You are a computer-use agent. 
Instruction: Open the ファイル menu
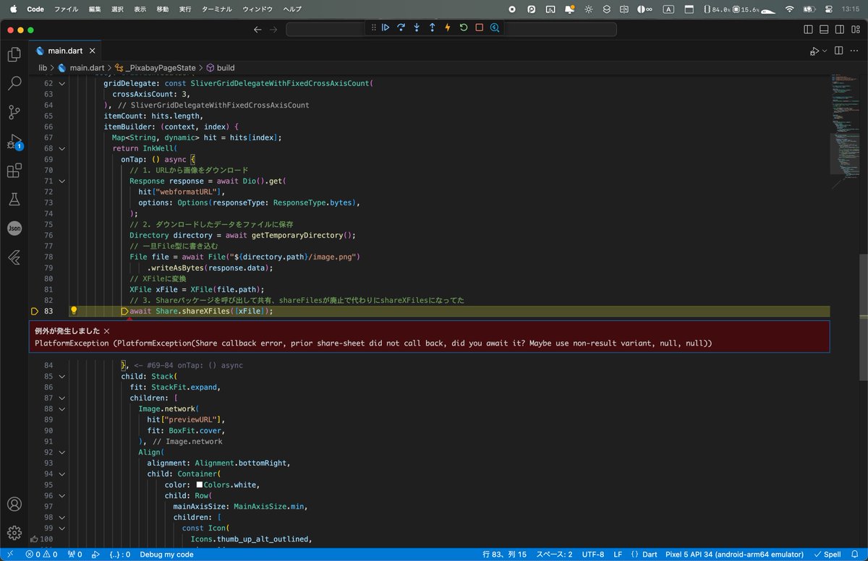click(x=67, y=9)
